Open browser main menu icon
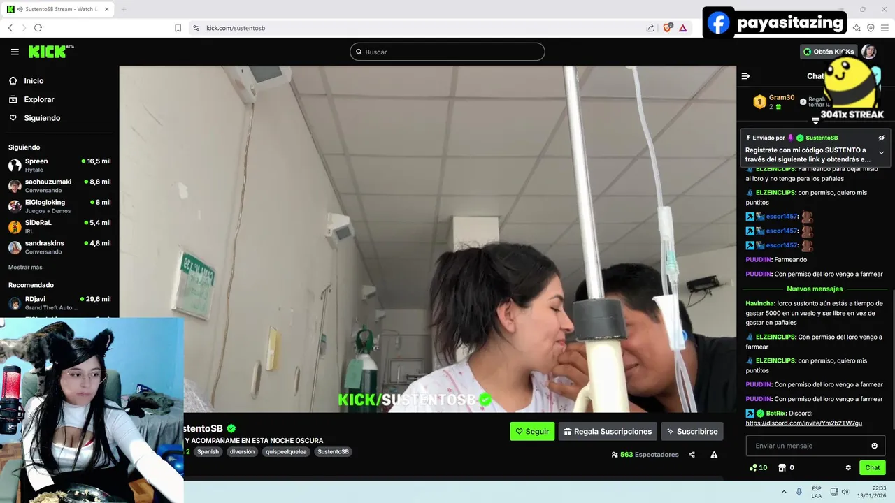The height and width of the screenshot is (503, 895). coord(885,28)
